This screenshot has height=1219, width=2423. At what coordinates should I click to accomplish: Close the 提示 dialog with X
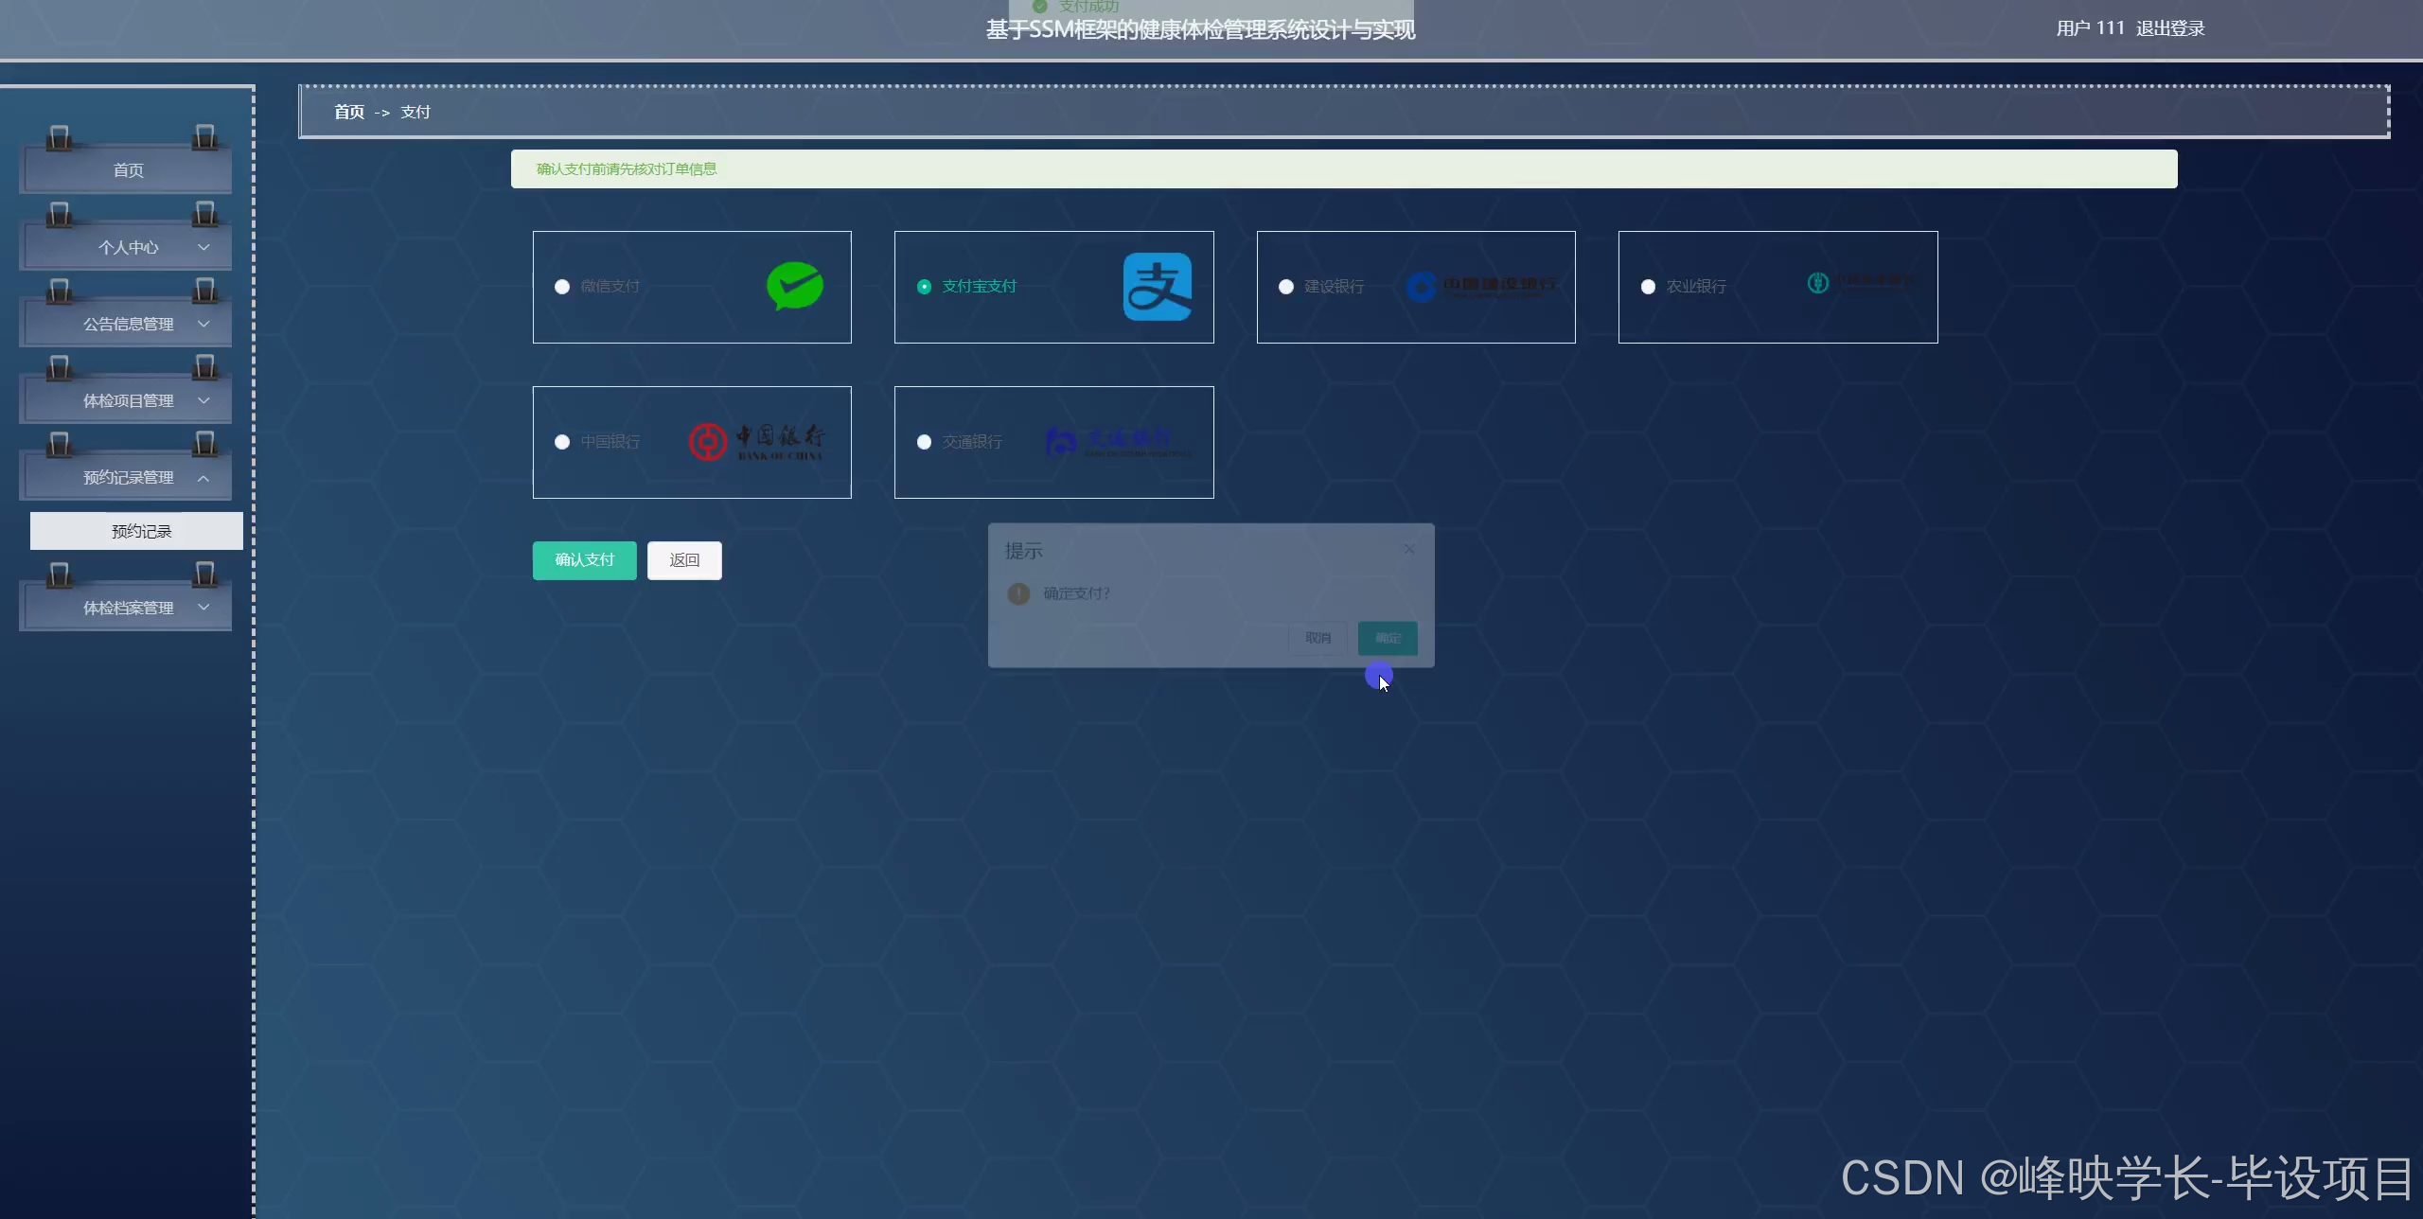(x=1409, y=549)
